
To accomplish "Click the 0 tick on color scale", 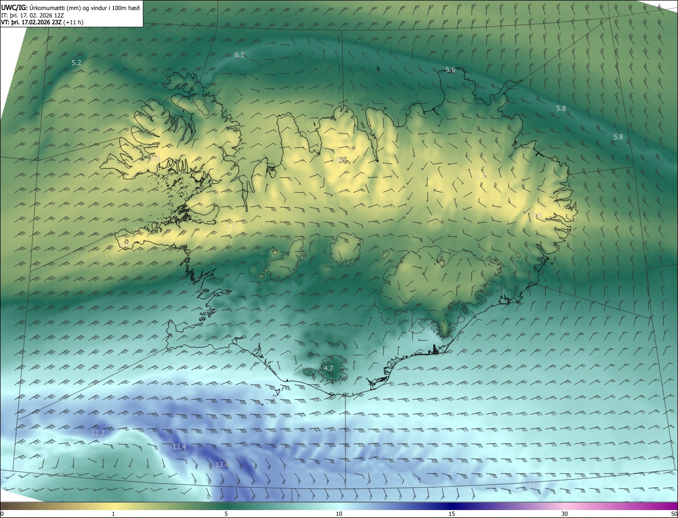I will coord(2,514).
